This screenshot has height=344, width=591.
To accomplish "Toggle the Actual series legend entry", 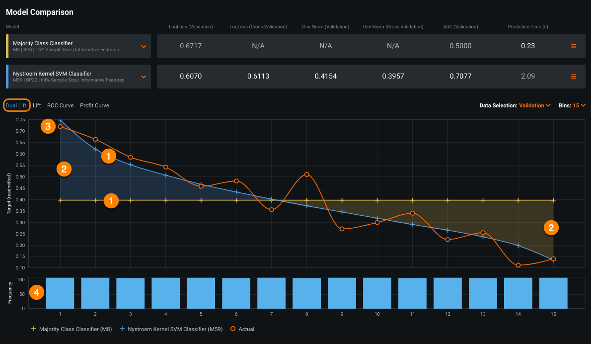I will (242, 329).
